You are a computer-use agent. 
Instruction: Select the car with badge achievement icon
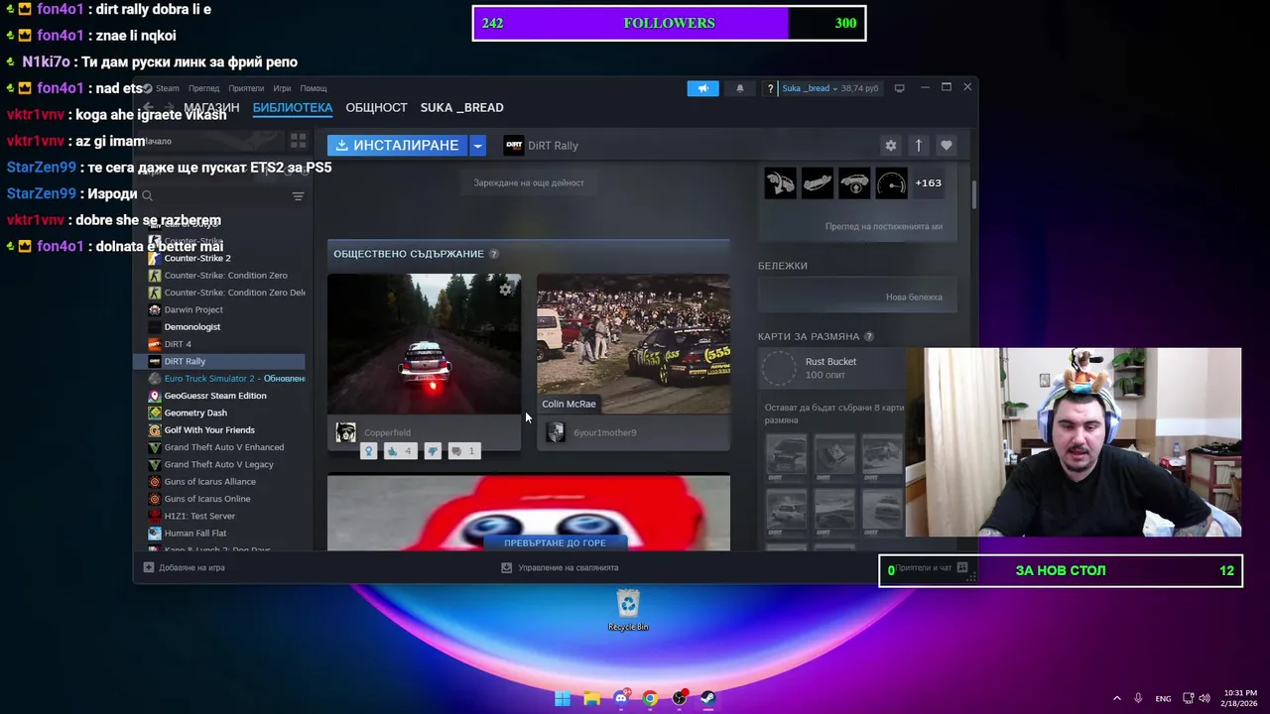tap(854, 182)
